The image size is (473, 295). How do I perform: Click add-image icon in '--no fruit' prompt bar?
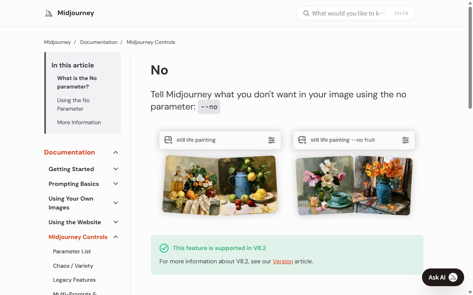(x=302, y=140)
